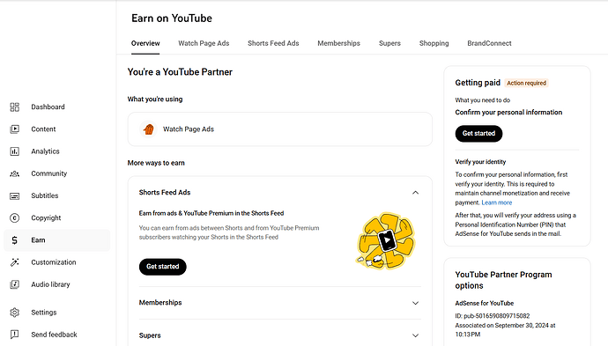Open Dashboard via its grid icon
The width and height of the screenshot is (608, 346).
14,107
